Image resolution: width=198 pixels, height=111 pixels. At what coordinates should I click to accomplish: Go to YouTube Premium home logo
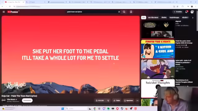click(13, 12)
